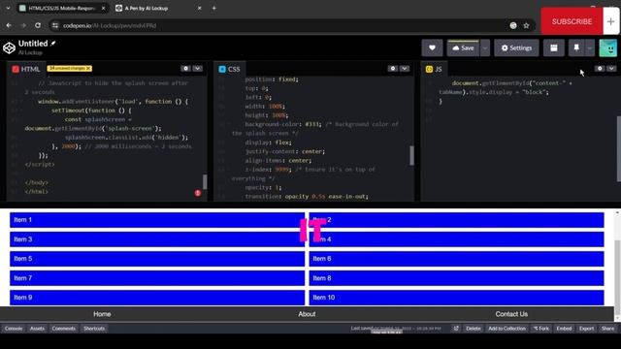Screen dimensions: 621x349
Task: Click the CodePen logo icon
Action: coord(9,48)
